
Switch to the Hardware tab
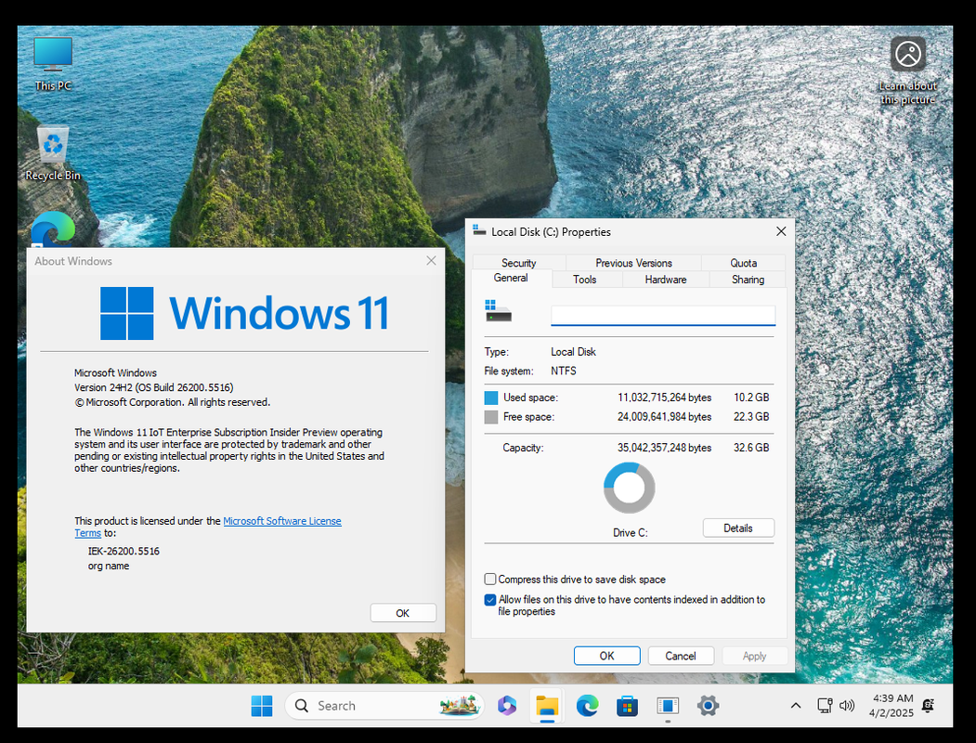click(x=666, y=280)
